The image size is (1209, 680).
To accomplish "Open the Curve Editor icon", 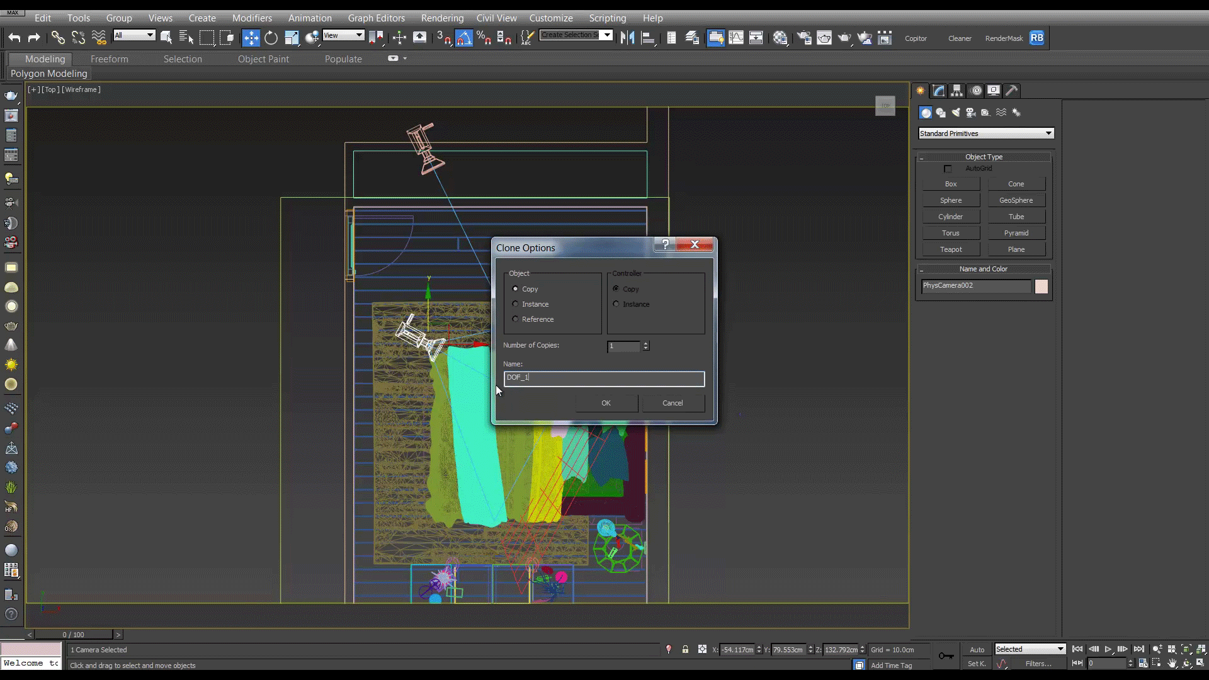I will (736, 38).
